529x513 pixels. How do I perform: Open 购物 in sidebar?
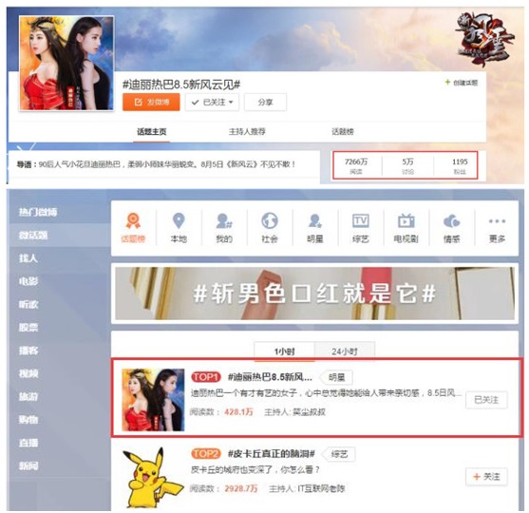[x=28, y=420]
